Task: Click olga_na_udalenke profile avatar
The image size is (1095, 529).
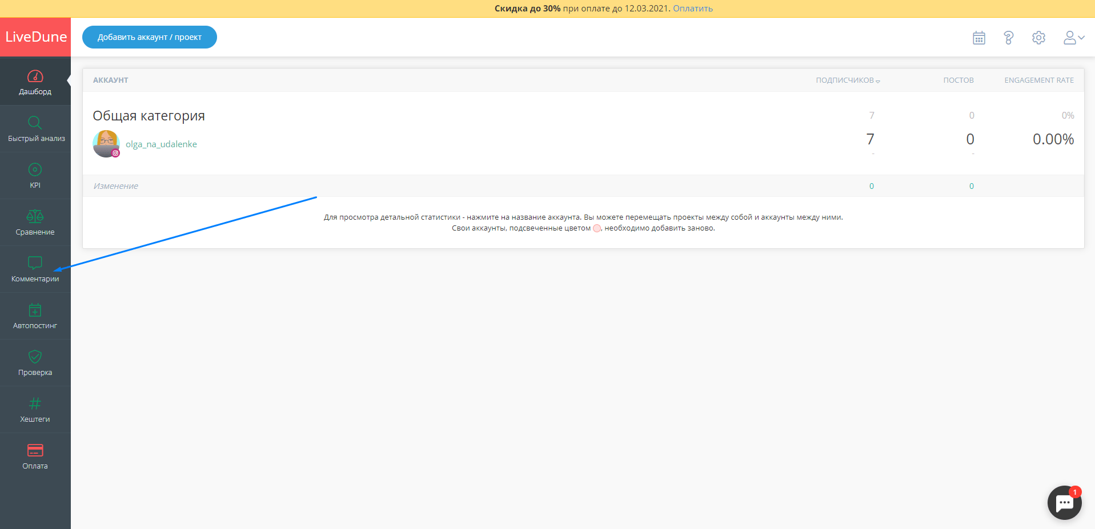Action: point(106,144)
